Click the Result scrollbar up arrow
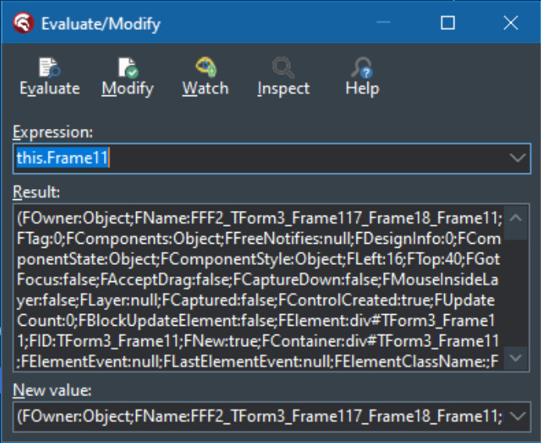The height and width of the screenshot is (443, 541). [516, 218]
